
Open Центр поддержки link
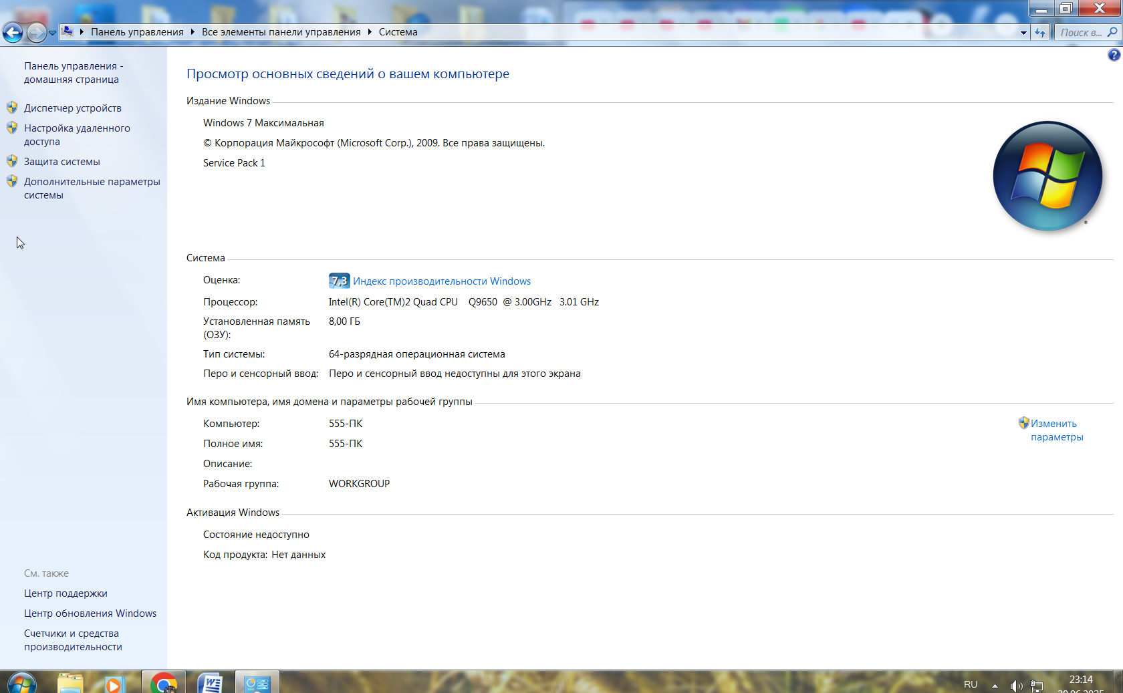66,593
